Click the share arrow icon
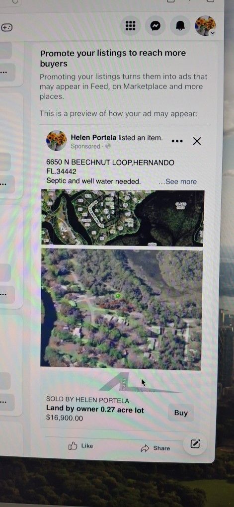The height and width of the screenshot is (507, 234). coord(145,448)
